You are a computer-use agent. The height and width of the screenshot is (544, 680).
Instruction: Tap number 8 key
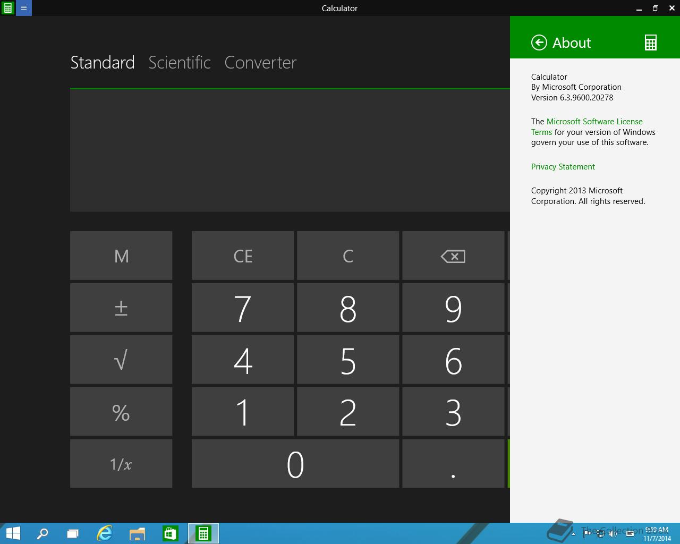[348, 308]
